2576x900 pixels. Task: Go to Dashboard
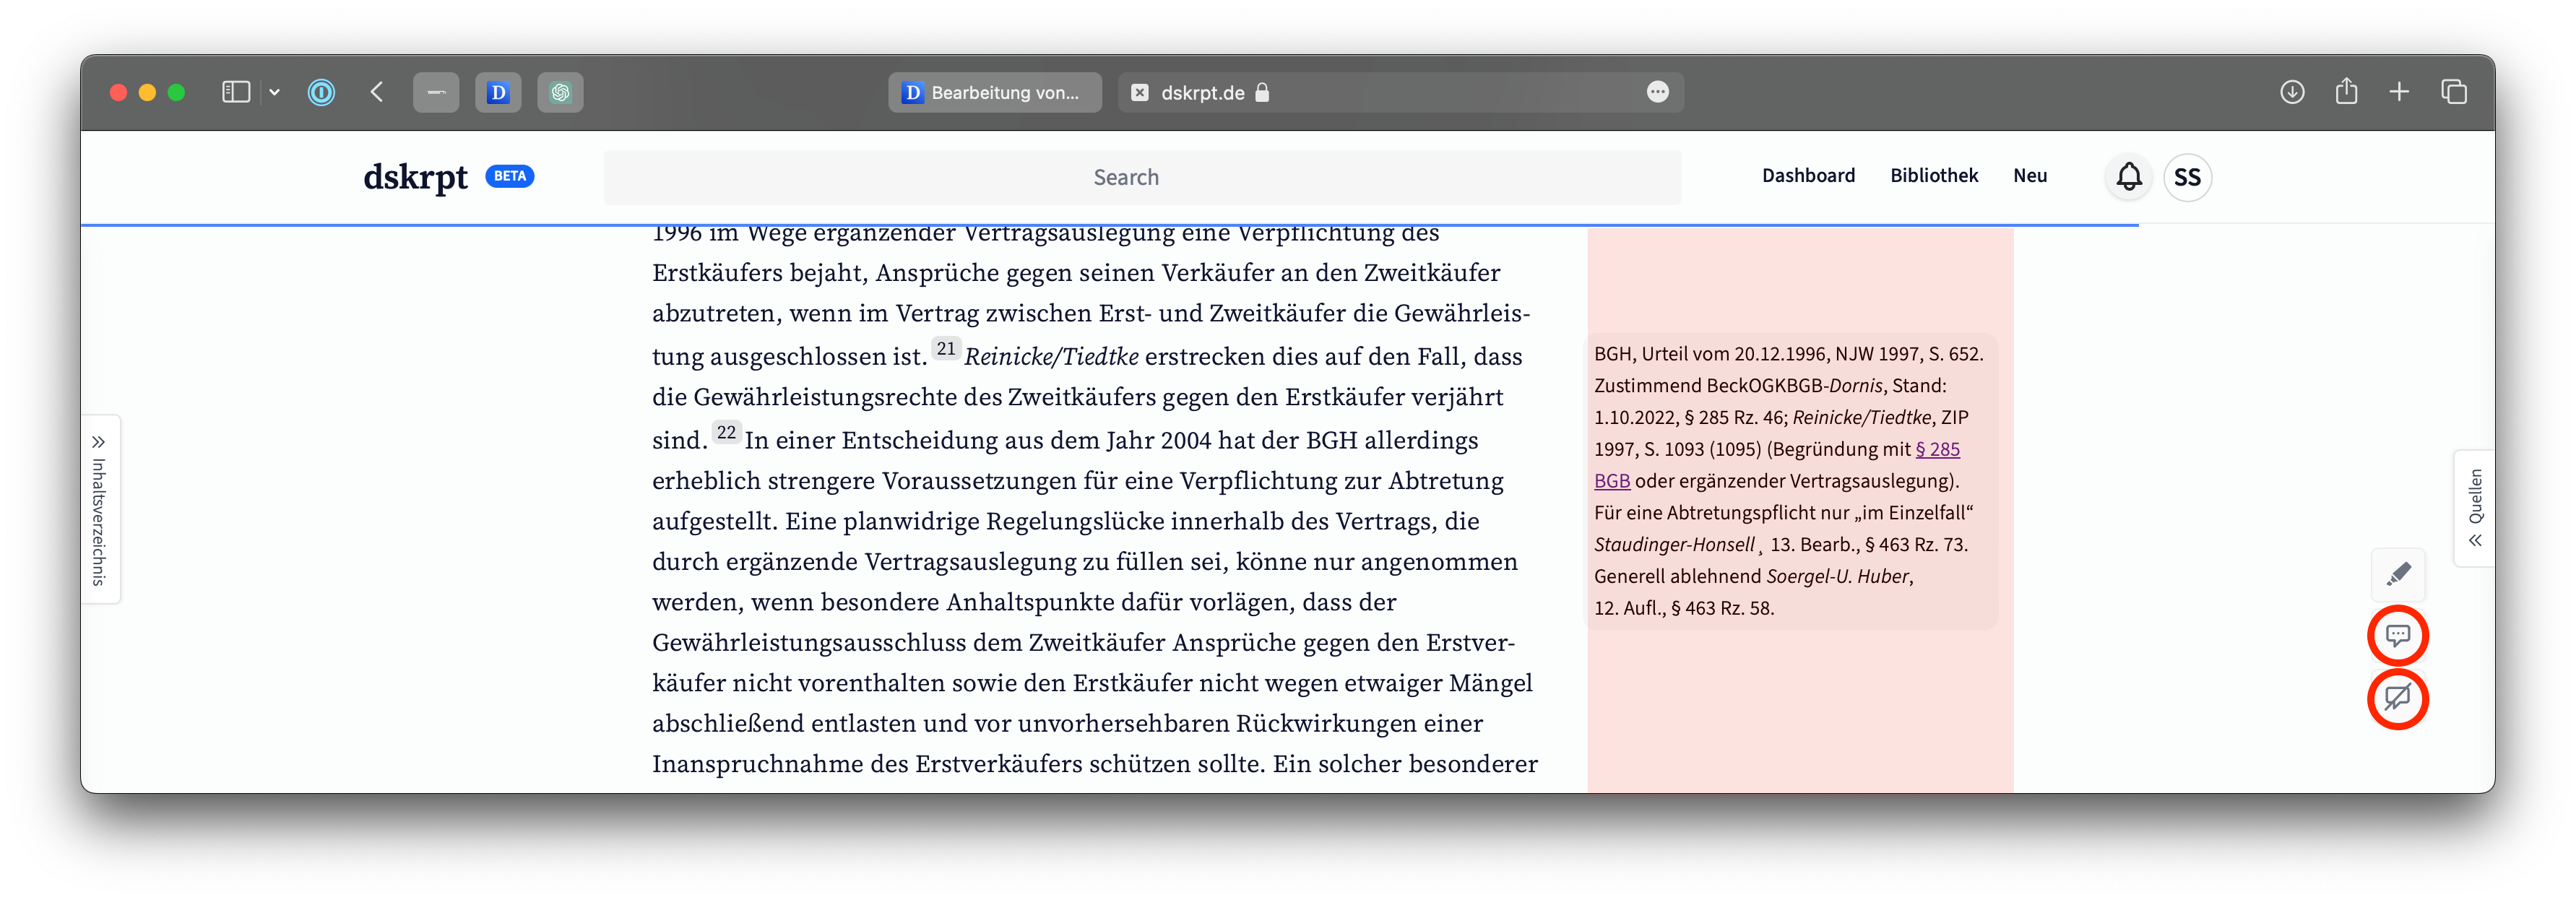click(x=1807, y=176)
